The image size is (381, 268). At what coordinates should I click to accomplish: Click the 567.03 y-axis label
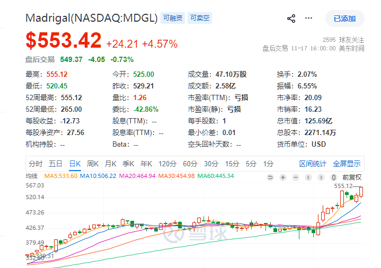click(35, 185)
